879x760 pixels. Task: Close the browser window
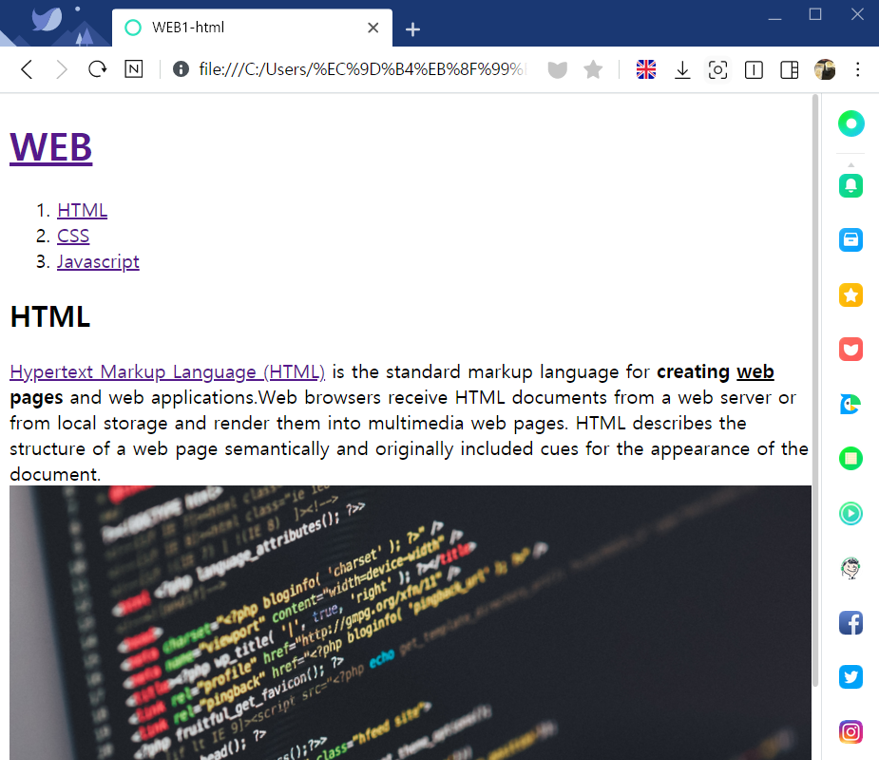point(857,14)
